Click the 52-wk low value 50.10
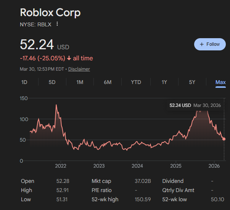 [x=217, y=199]
